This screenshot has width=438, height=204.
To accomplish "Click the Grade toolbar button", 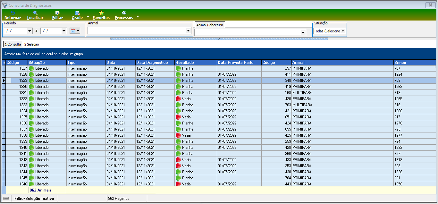I will (77, 15).
